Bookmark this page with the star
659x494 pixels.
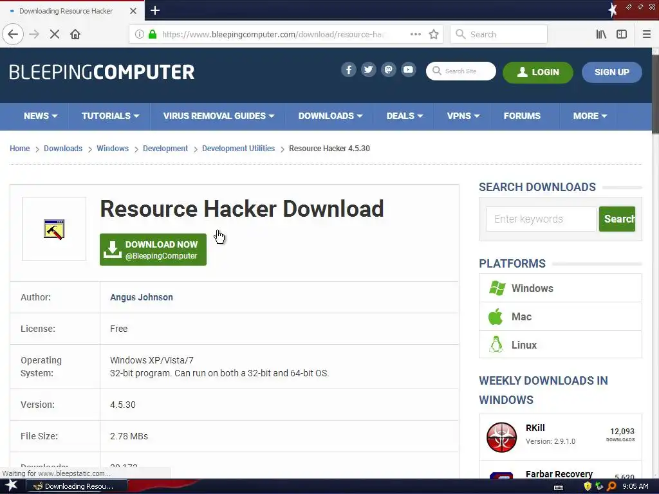click(x=434, y=34)
